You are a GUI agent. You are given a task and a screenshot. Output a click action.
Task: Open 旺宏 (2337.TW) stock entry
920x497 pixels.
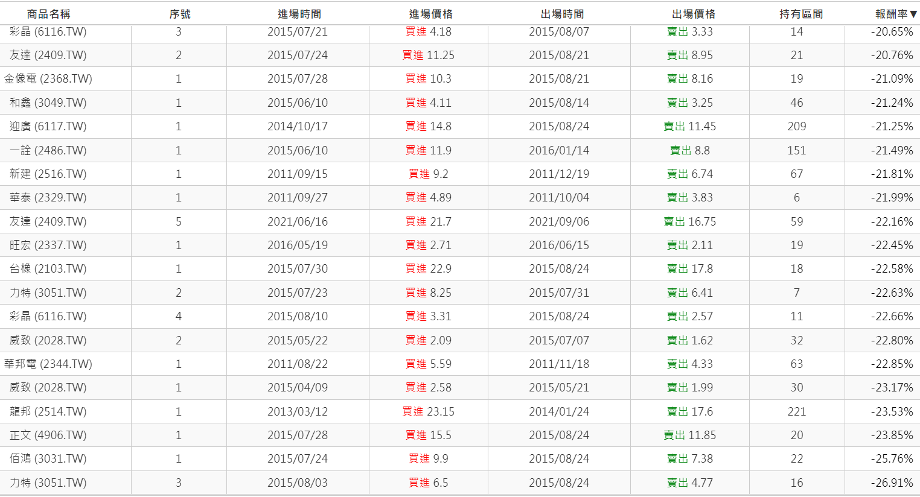pyautogui.click(x=48, y=245)
